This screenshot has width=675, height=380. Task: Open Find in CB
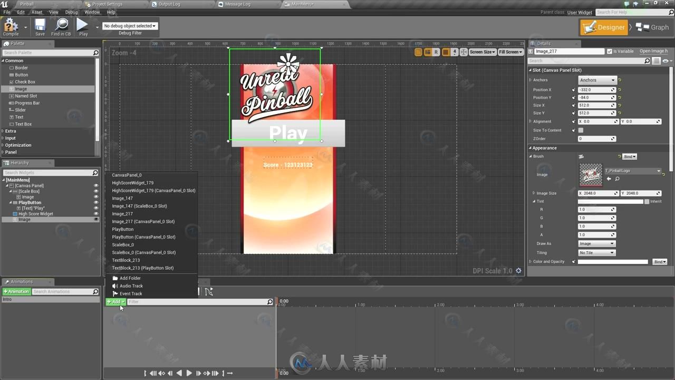[x=61, y=27]
